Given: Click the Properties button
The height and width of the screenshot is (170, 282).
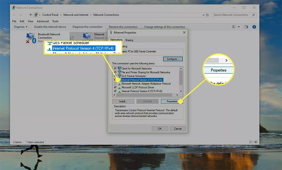Looking at the screenshot, I should 172,101.
